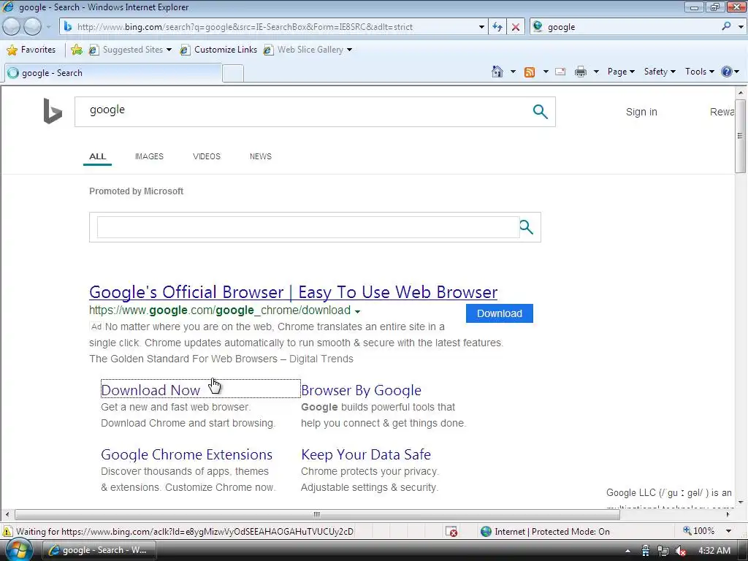Screen dimensions: 748x561
Task: Click the RSS feeds icon
Action: tap(530, 72)
